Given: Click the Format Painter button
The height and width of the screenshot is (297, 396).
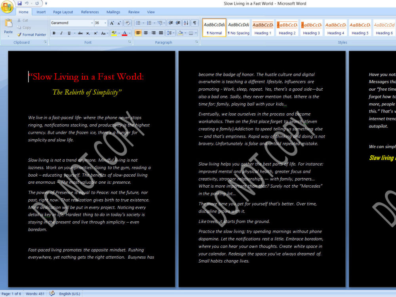Looking at the screenshot, I should [x=32, y=34].
